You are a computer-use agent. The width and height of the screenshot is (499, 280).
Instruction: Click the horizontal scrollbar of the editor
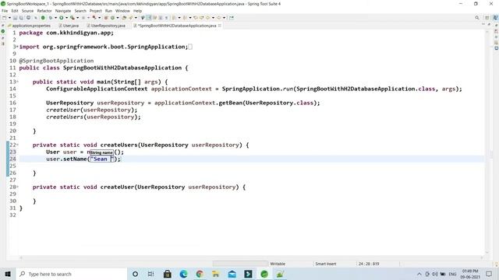(251, 257)
